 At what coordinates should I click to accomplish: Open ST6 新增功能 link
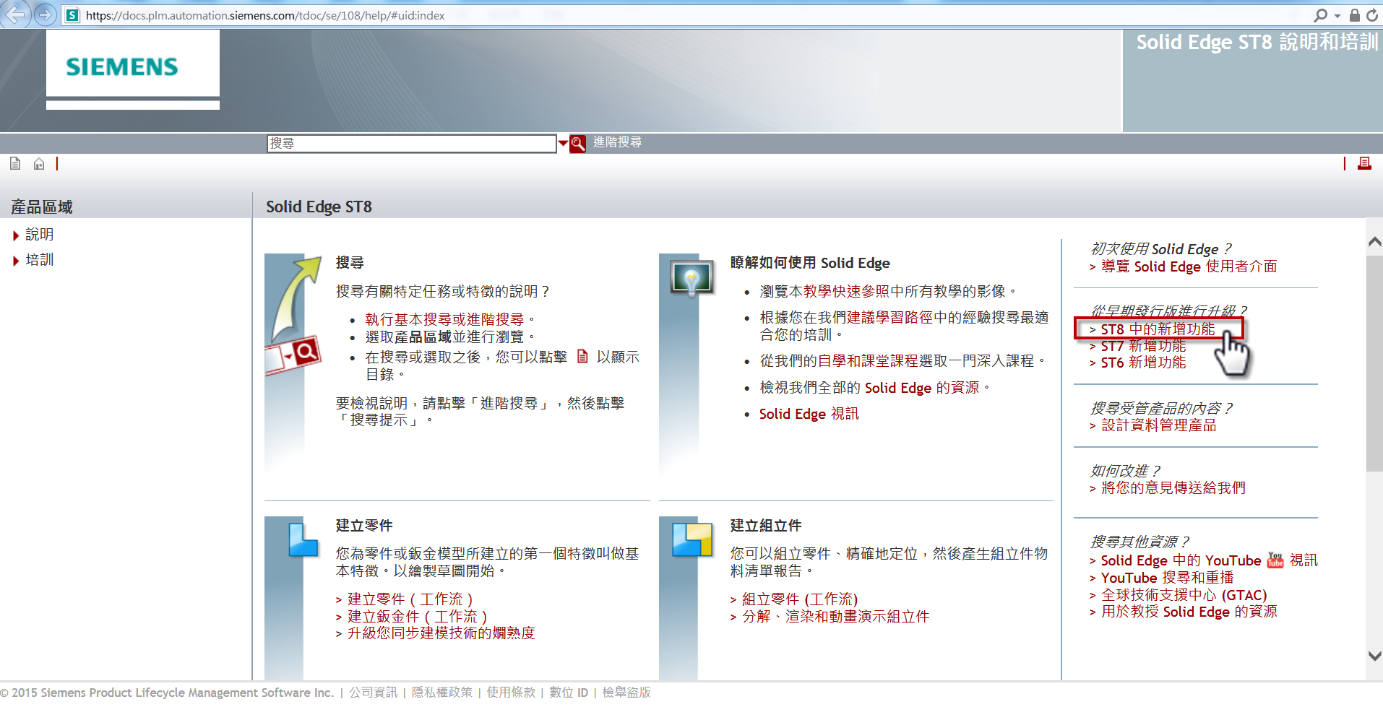(x=1143, y=363)
